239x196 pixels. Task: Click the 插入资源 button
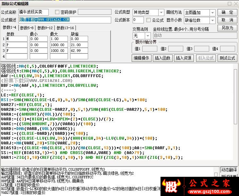pos(184,58)
